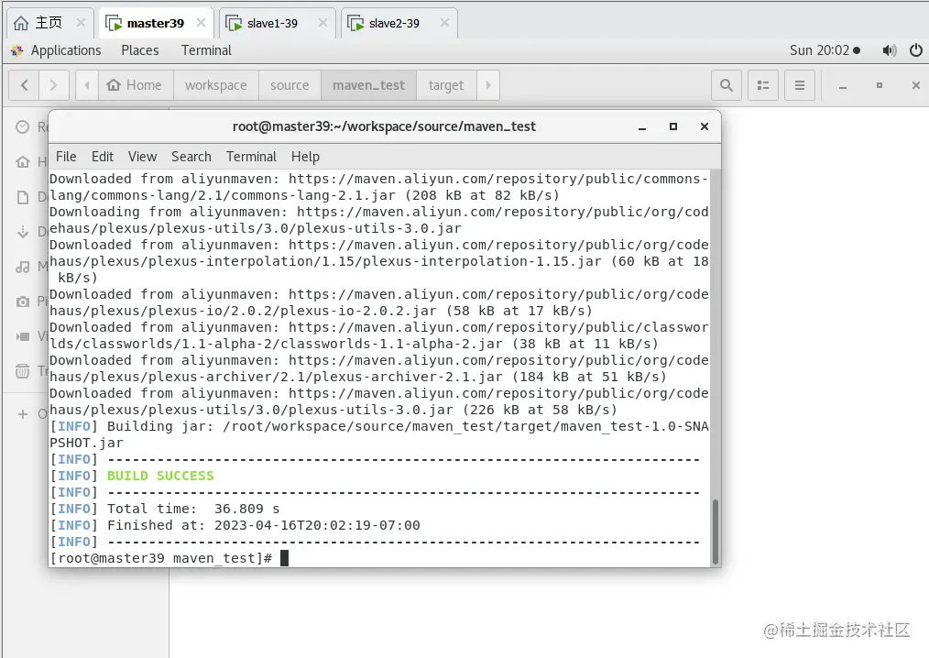Open the terminal Help menu
The image size is (929, 658).
pos(305,157)
